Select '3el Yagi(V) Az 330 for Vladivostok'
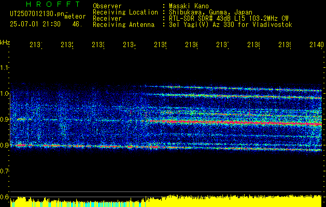The image size is (326, 207). click(231, 25)
